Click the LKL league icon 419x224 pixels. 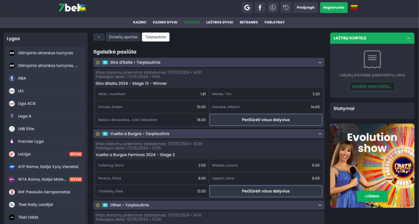[x=12, y=91]
